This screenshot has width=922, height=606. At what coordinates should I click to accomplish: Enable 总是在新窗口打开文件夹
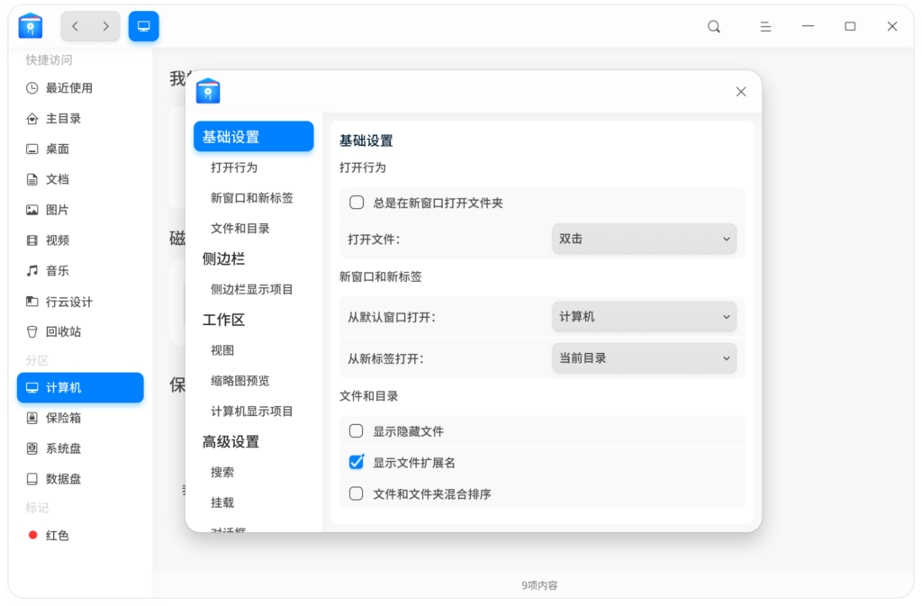tap(357, 202)
